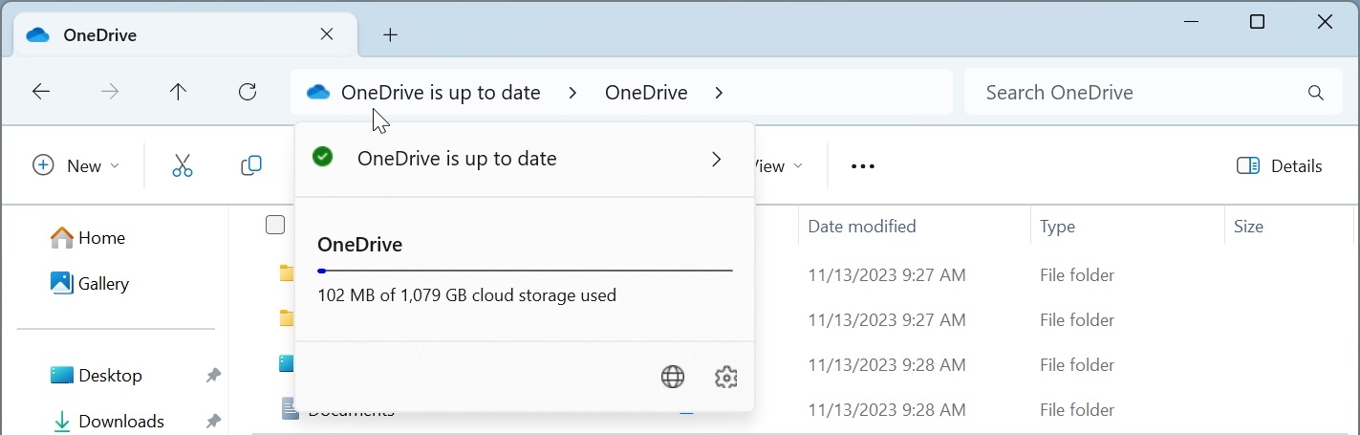Click the Search OneDrive field
Image resolution: width=1360 pixels, height=435 pixels.
click(1137, 93)
